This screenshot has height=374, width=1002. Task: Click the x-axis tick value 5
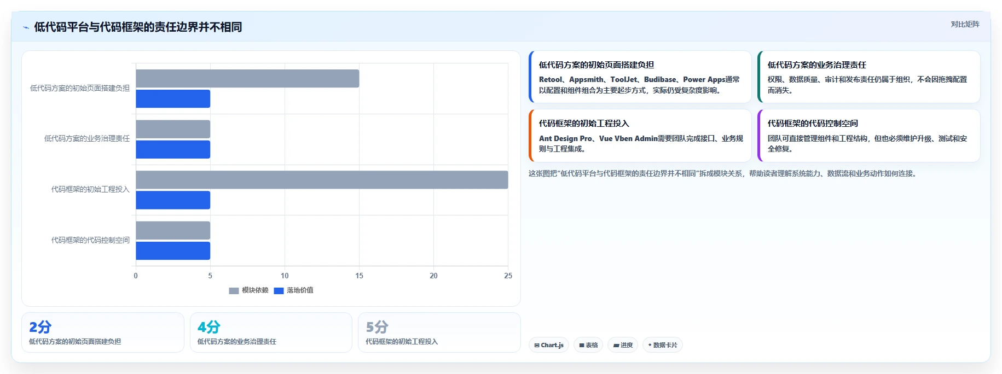click(x=210, y=276)
